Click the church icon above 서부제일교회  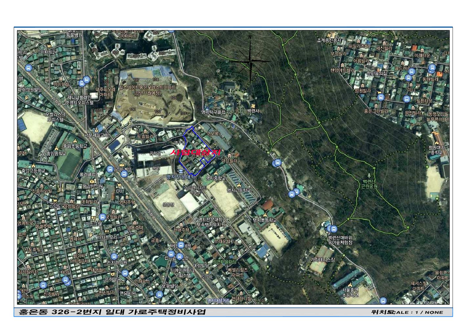(x=97, y=130)
